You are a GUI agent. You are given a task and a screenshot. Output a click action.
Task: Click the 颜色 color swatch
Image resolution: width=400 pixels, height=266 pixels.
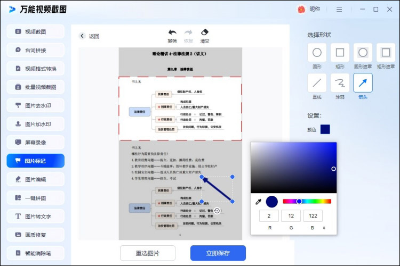(x=325, y=129)
